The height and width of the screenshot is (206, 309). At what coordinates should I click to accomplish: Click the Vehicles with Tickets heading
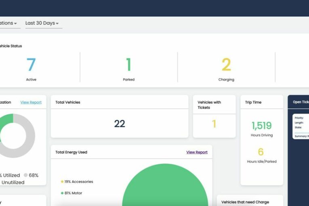pyautogui.click(x=209, y=105)
